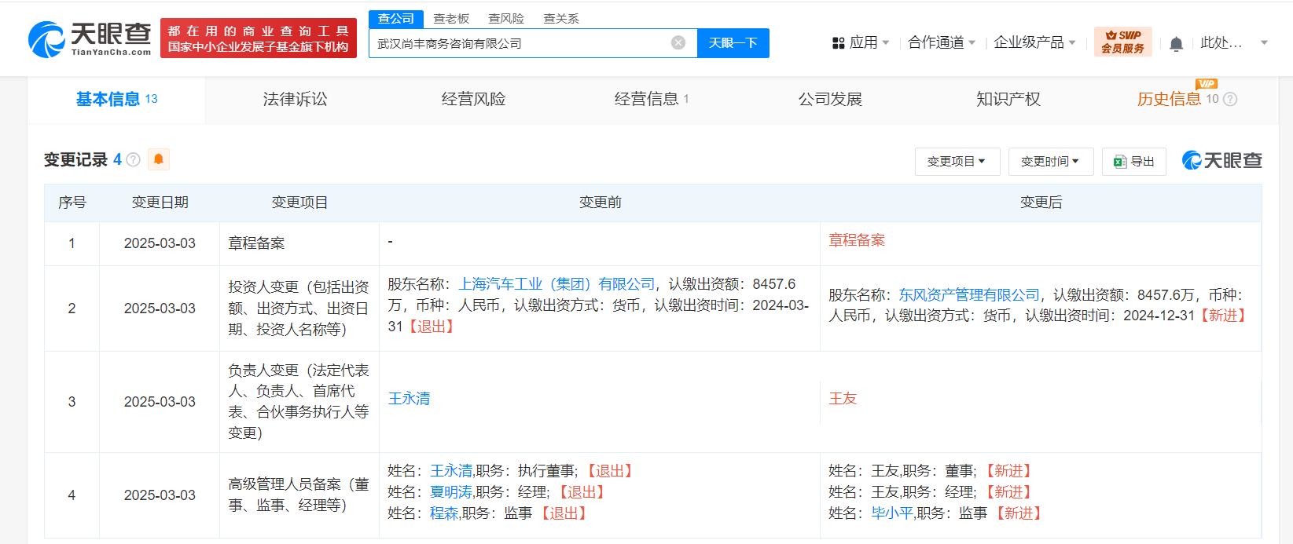Viewport: 1293px width, 544px height.
Task: Switch to the 查风险 search tab
Action: tap(506, 19)
